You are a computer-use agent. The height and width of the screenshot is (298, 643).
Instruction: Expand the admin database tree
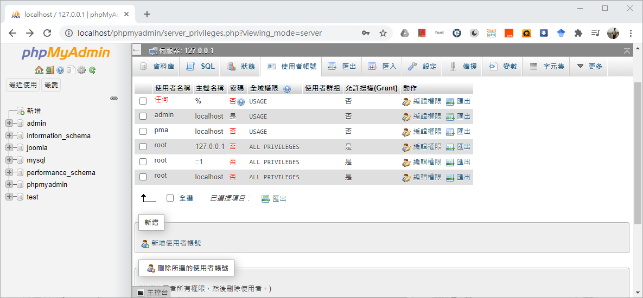(x=9, y=123)
